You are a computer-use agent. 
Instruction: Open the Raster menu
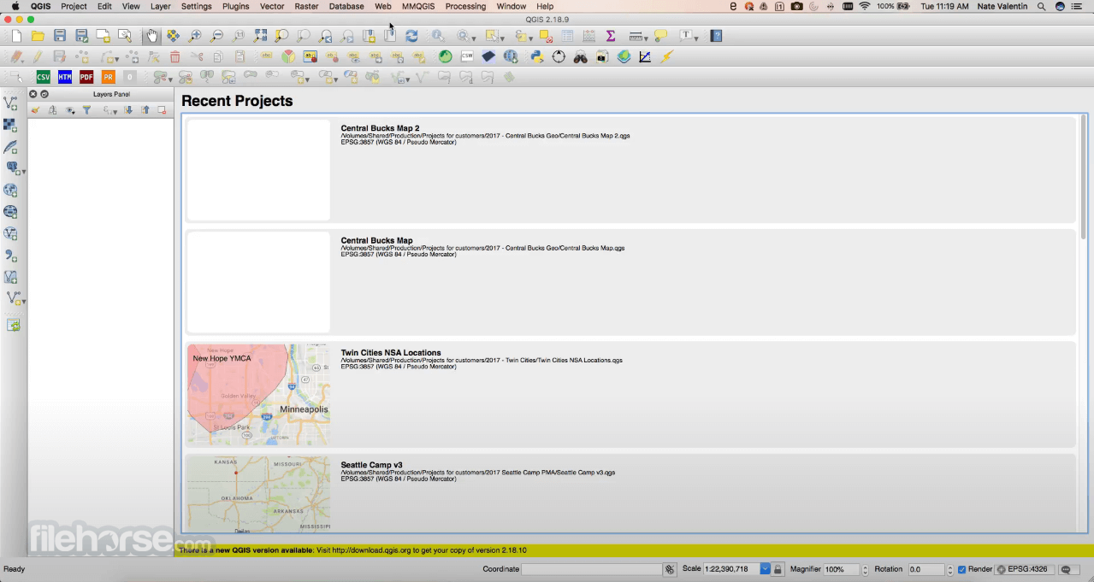306,6
